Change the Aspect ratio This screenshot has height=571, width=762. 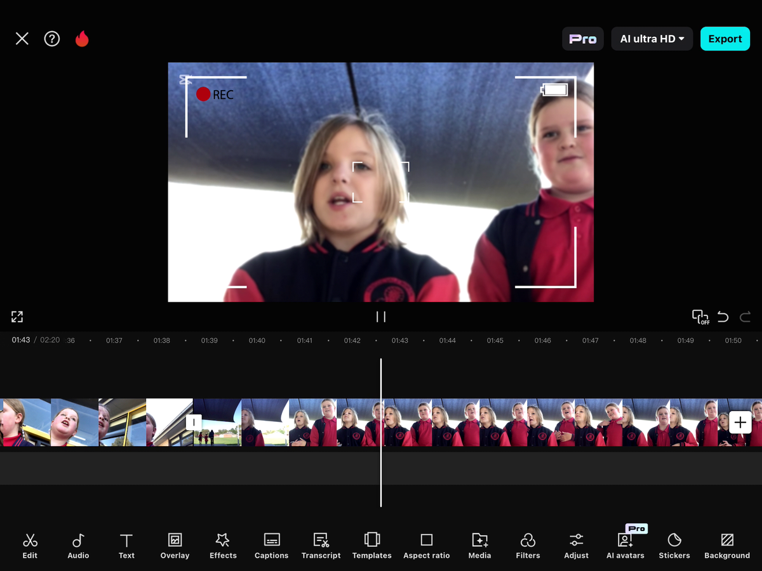tap(427, 546)
